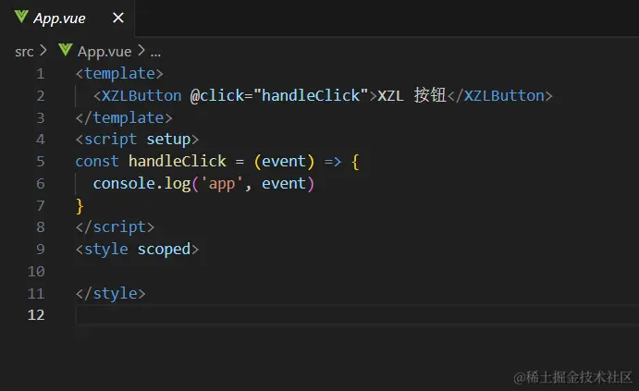Viewport: 639px width, 391px height.
Task: Expand the chevron after src breadcrumb
Action: pyautogui.click(x=43, y=51)
